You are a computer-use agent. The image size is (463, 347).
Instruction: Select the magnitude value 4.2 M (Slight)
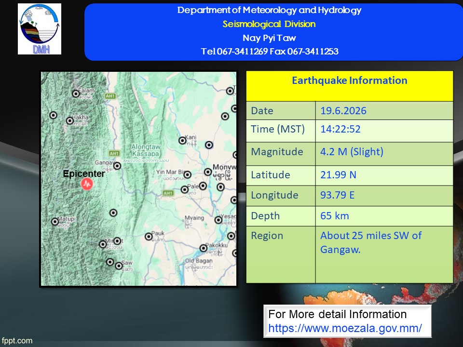coord(352,152)
